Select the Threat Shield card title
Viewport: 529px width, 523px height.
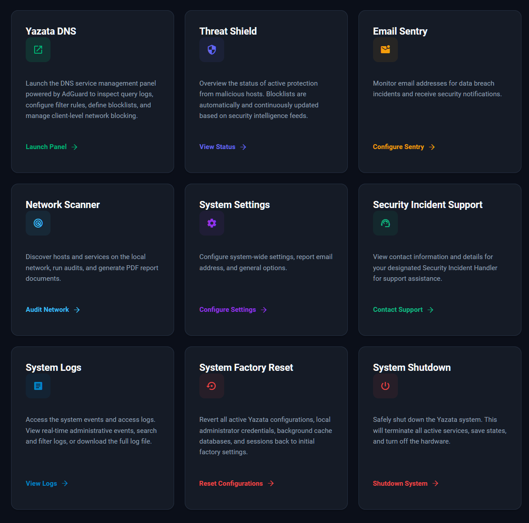[x=228, y=31]
